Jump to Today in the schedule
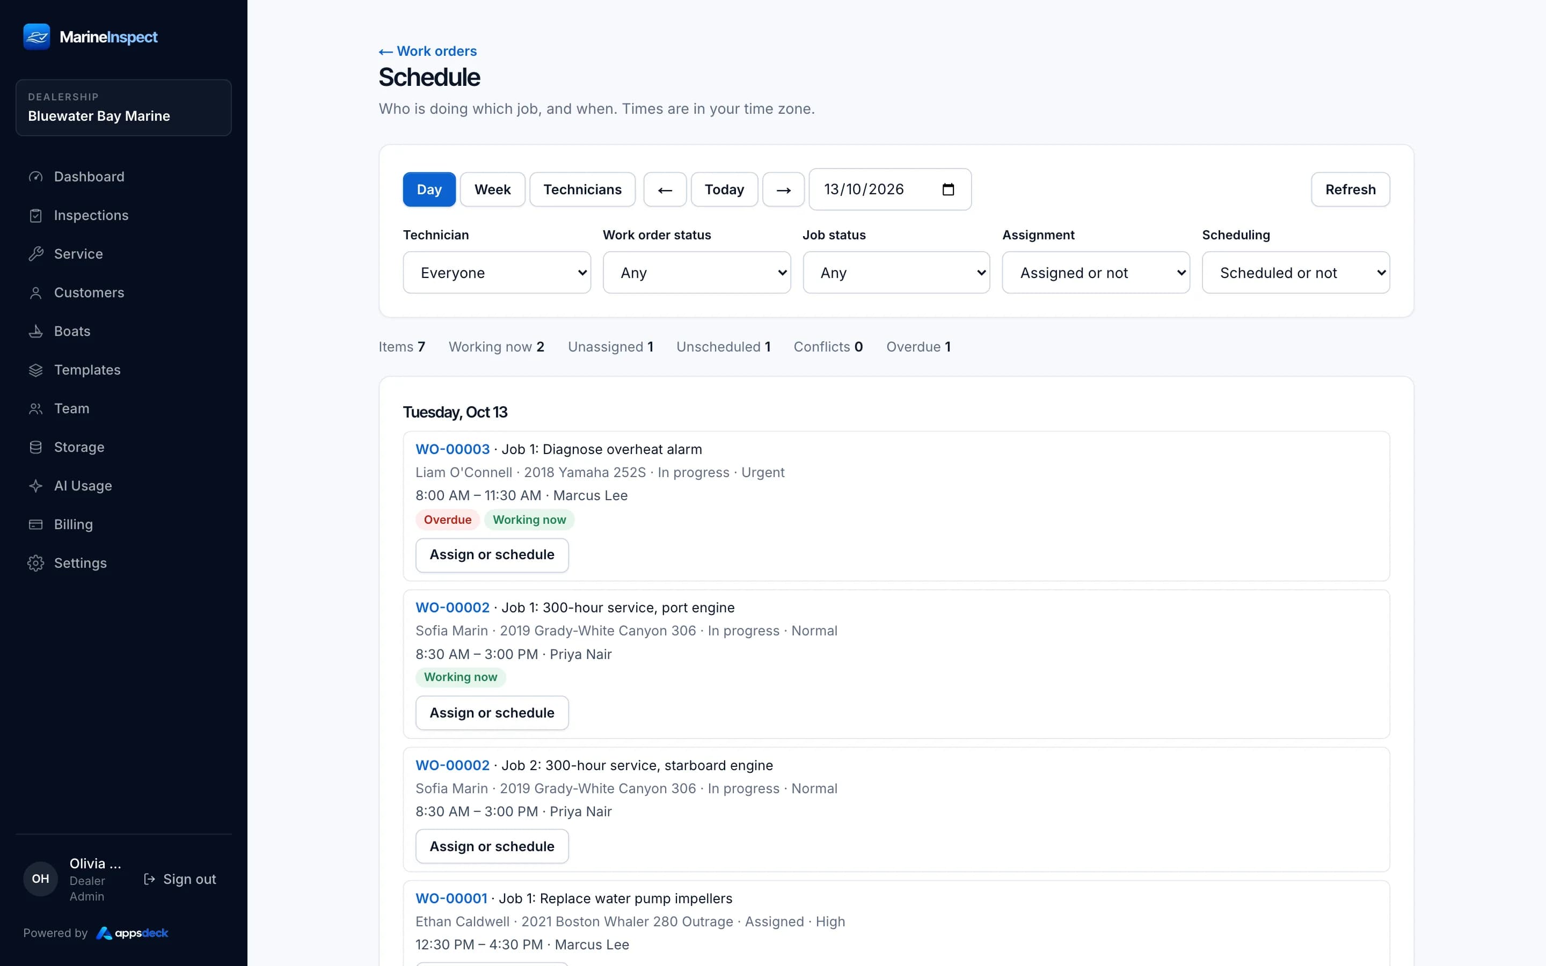 [724, 189]
